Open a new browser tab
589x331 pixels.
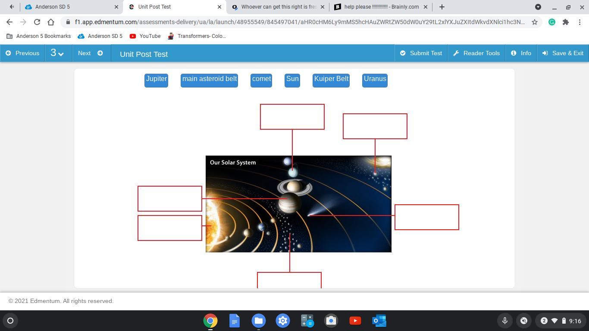pos(442,7)
